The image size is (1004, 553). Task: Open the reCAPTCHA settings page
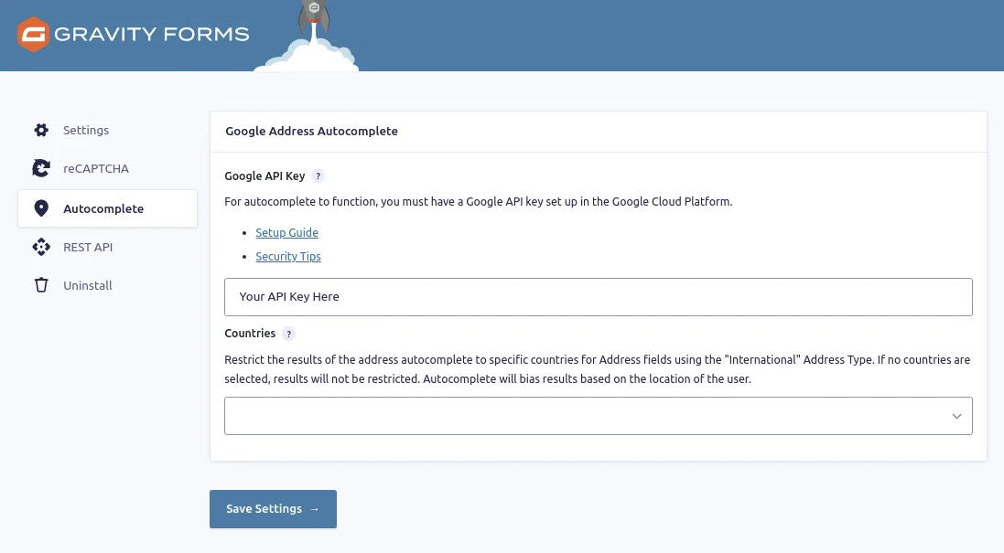pyautogui.click(x=96, y=168)
